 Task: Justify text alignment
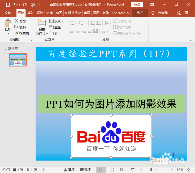point(90,31)
